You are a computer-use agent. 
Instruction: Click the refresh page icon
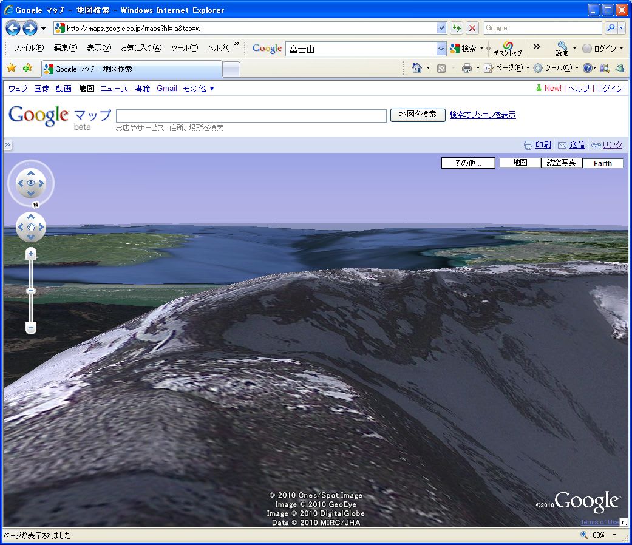[457, 28]
